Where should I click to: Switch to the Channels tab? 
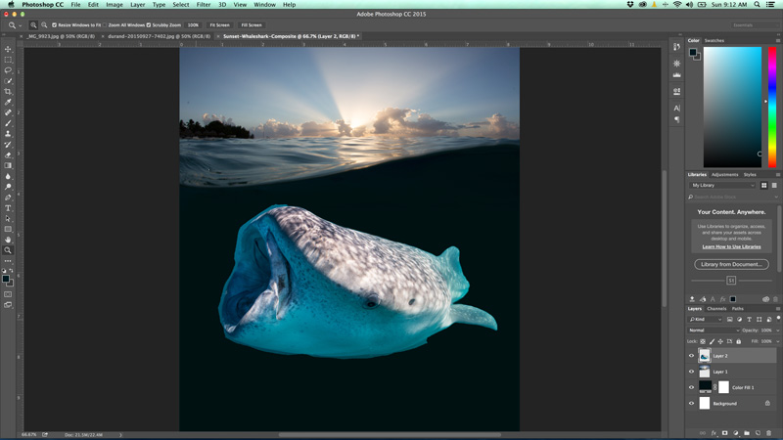717,309
